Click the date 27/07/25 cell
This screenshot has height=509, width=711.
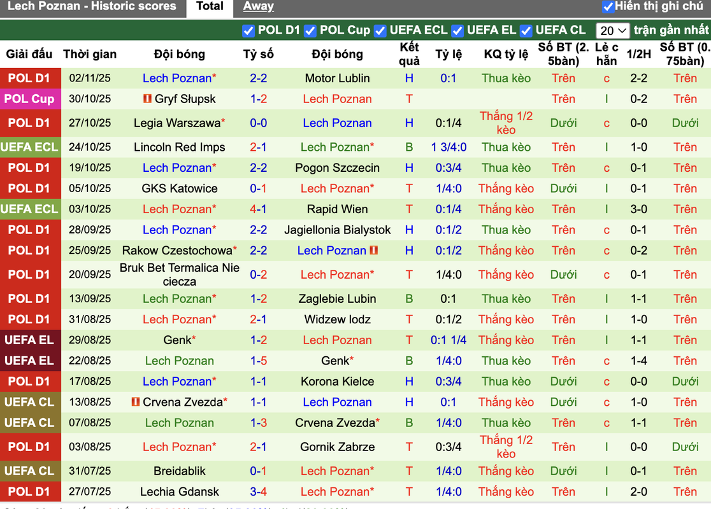(90, 492)
